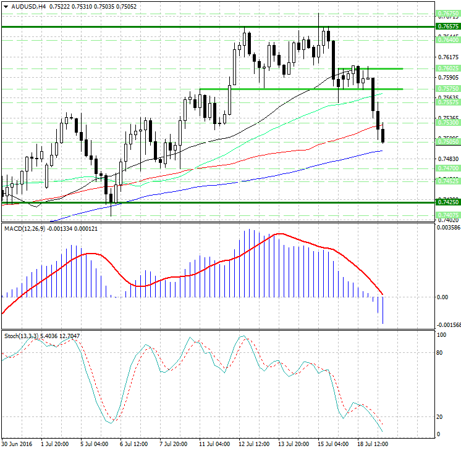Click the 12 Jul 12:00 time label
The height and width of the screenshot is (451, 461).
[x=254, y=444]
